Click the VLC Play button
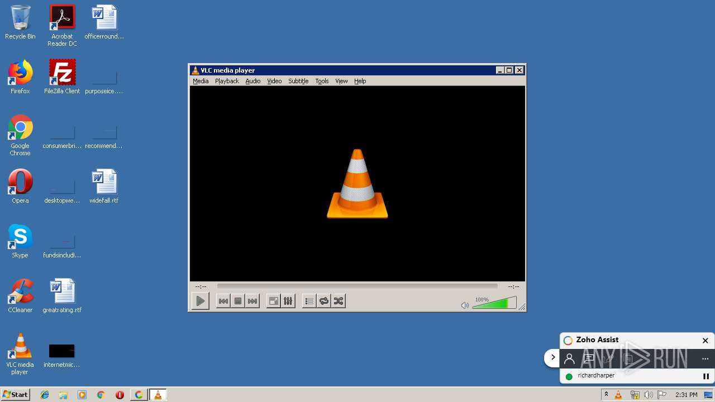Image resolution: width=715 pixels, height=402 pixels. (200, 301)
